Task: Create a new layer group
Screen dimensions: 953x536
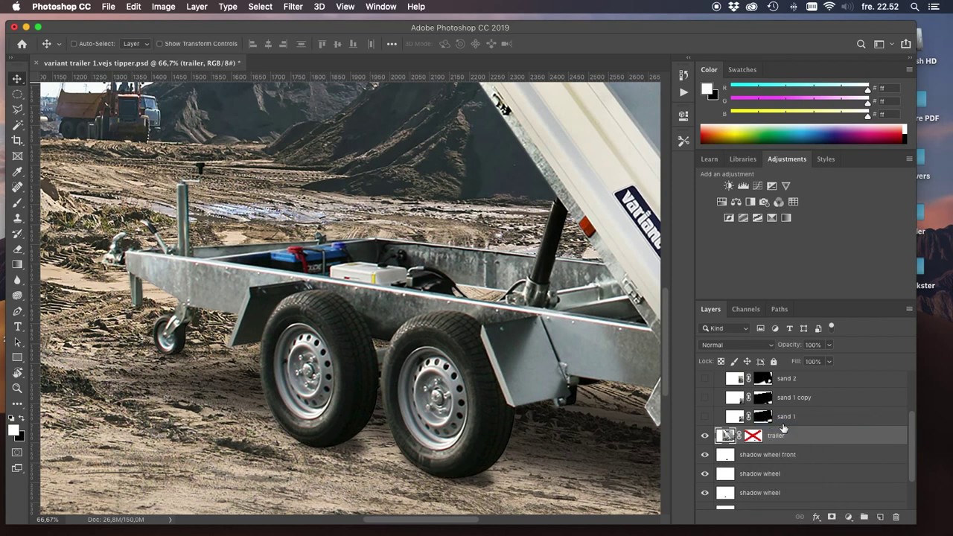Action: pos(864,517)
